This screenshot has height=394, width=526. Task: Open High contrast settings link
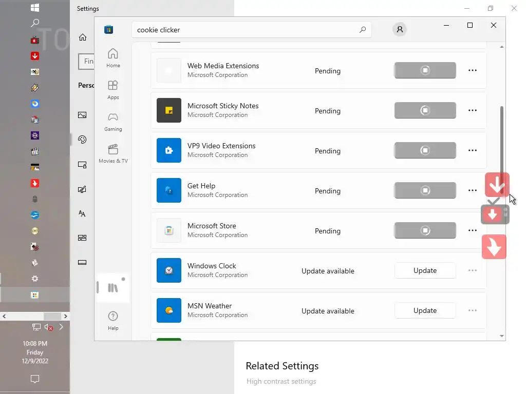click(x=281, y=381)
